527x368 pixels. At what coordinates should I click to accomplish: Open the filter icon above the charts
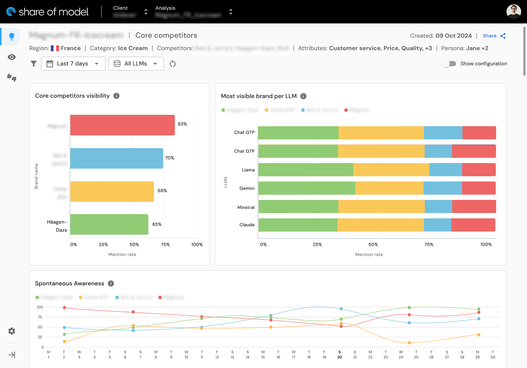(x=34, y=63)
